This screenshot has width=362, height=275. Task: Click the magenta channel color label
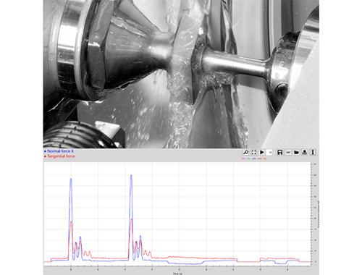(x=243, y=158)
